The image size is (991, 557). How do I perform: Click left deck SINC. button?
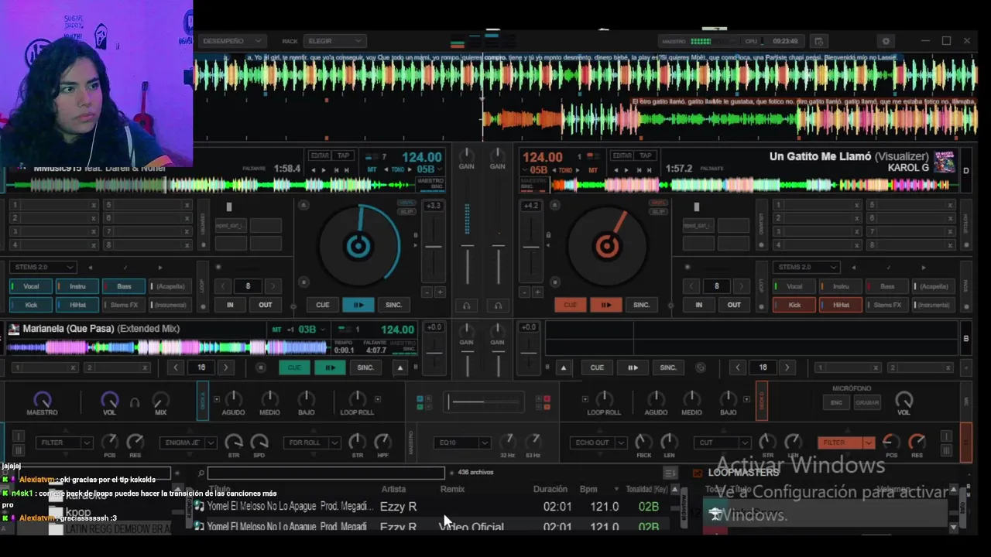click(393, 305)
